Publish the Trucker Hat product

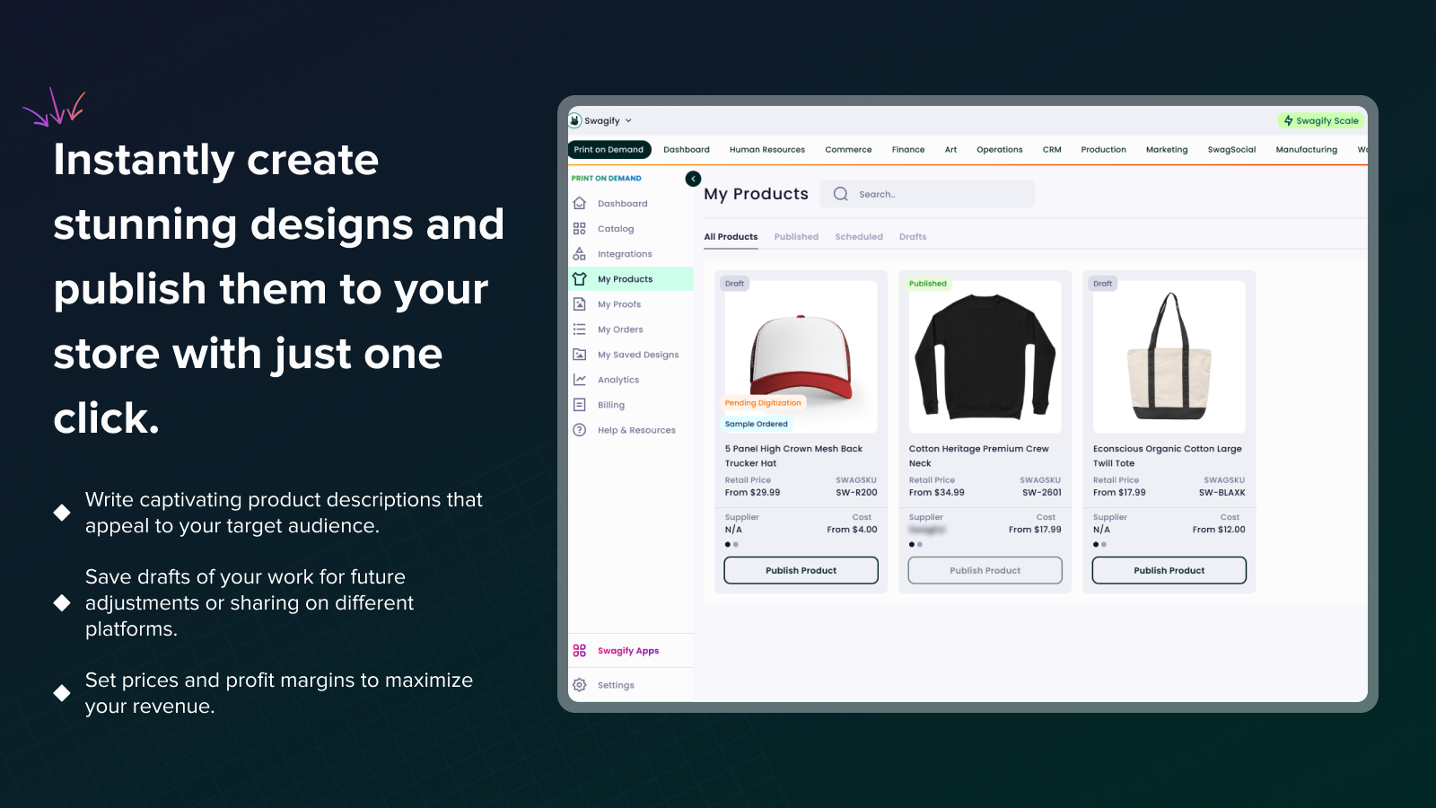coord(801,570)
